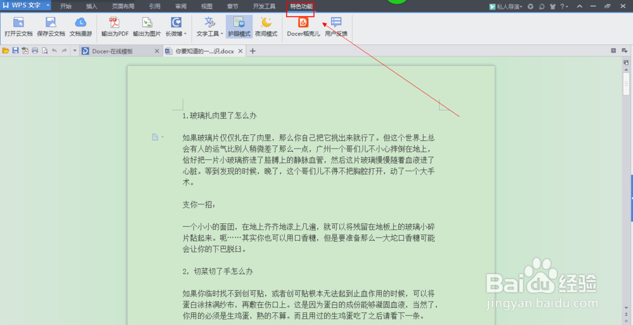Toggle 护眼模式 eye protection mode
Image resolution: width=633 pixels, height=325 pixels.
click(239, 27)
